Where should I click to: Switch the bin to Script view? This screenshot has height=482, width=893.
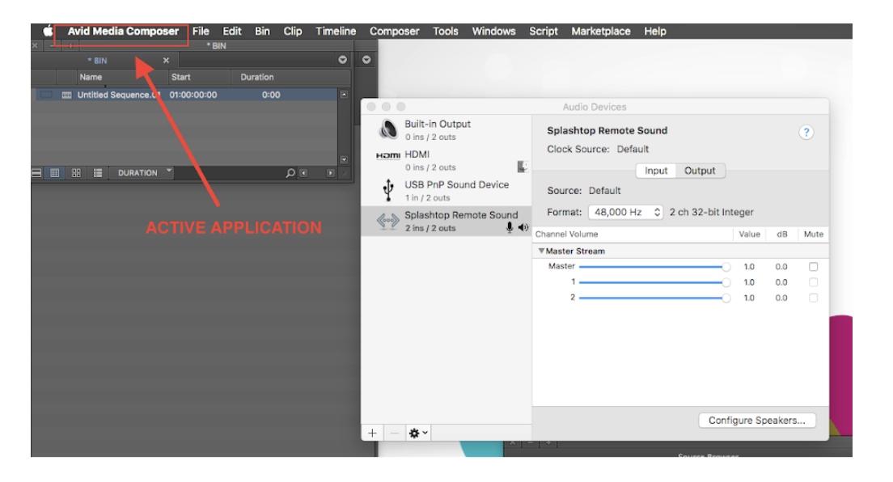click(x=98, y=172)
